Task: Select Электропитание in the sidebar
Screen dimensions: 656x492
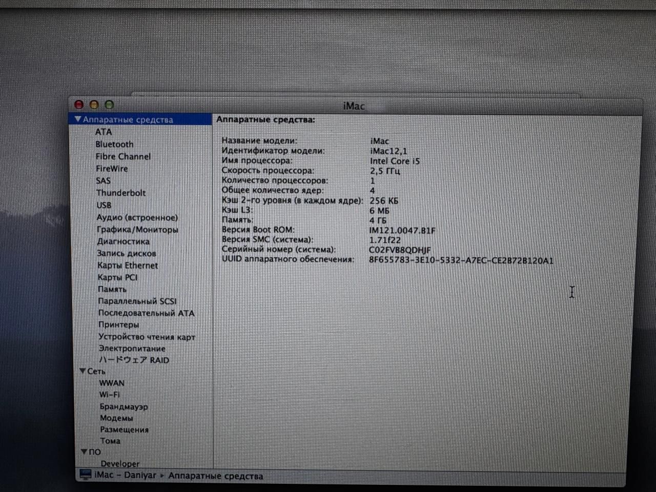Action: 132,348
